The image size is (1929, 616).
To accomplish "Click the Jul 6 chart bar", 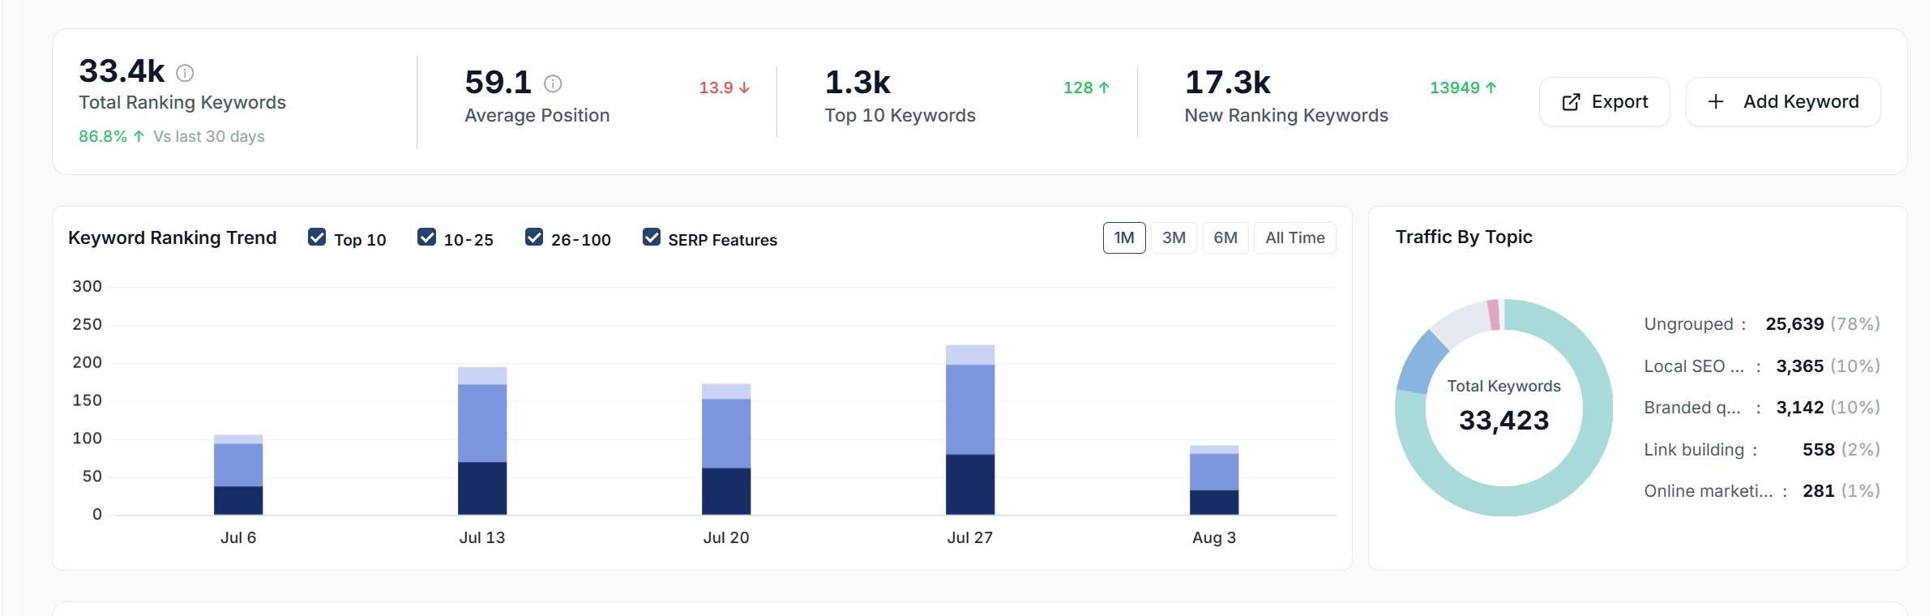I will click(238, 474).
